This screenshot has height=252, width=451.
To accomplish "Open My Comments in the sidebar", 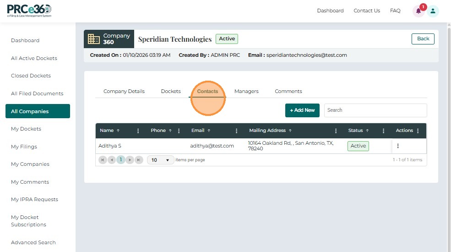I will pos(30,182).
